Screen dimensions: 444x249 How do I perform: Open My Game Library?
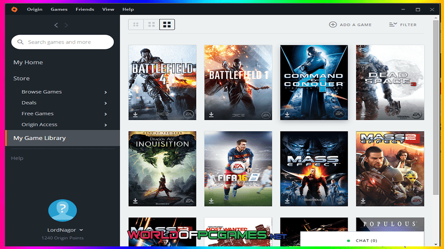point(62,138)
